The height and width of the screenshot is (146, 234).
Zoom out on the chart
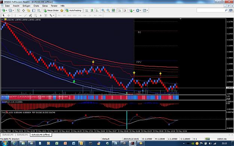pyautogui.click(x=108, y=10)
